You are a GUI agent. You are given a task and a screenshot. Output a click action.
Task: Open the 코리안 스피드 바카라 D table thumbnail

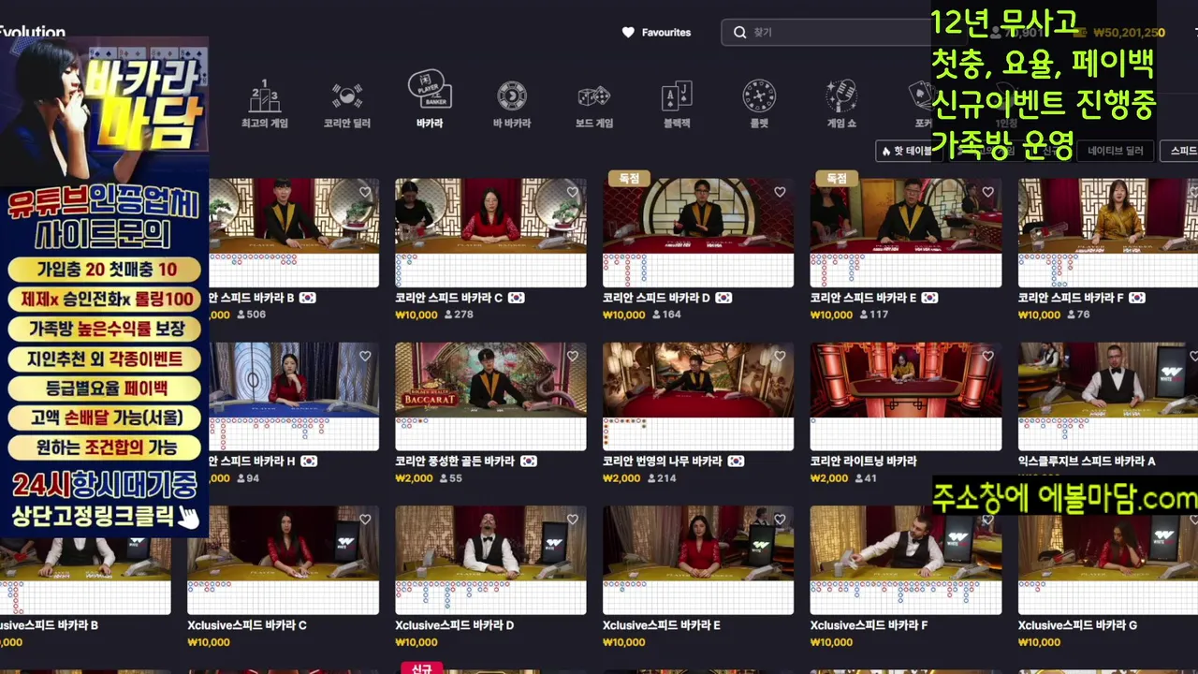click(x=698, y=233)
